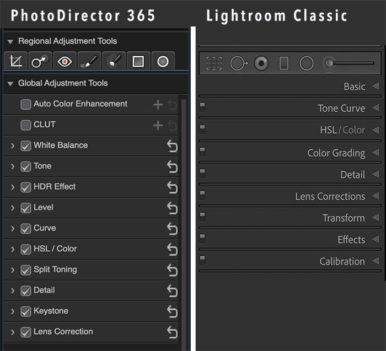Collapse Global Adjustment Tools section
This screenshot has height=351, width=386.
coord(10,84)
